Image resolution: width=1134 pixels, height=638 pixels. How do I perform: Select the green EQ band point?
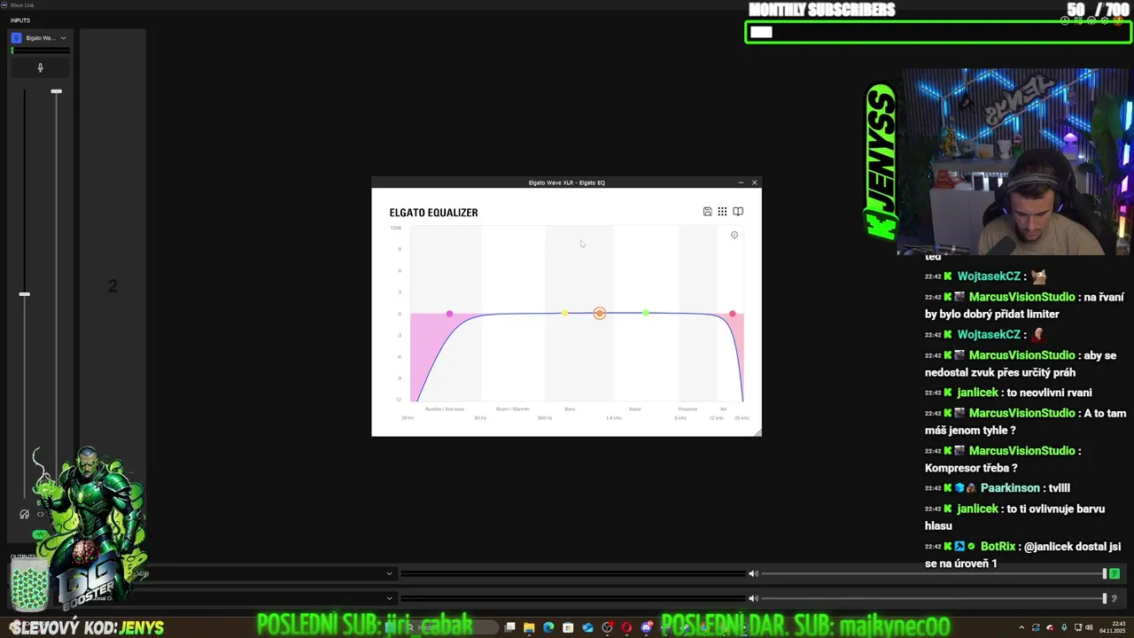[x=646, y=313]
